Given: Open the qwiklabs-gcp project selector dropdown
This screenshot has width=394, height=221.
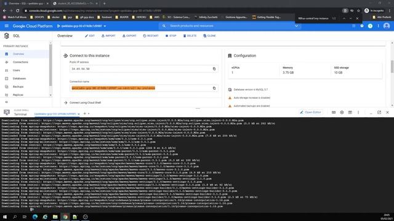Looking at the screenshot, I should pos(82,26).
